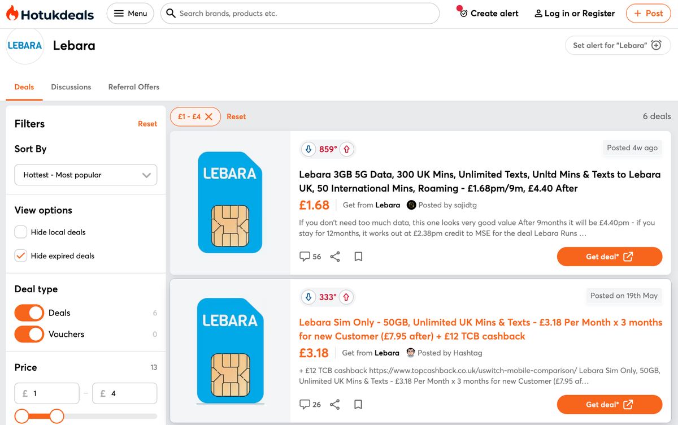Screen dimensions: 678x425
Task: Click Create alert in header
Action: coord(489,14)
